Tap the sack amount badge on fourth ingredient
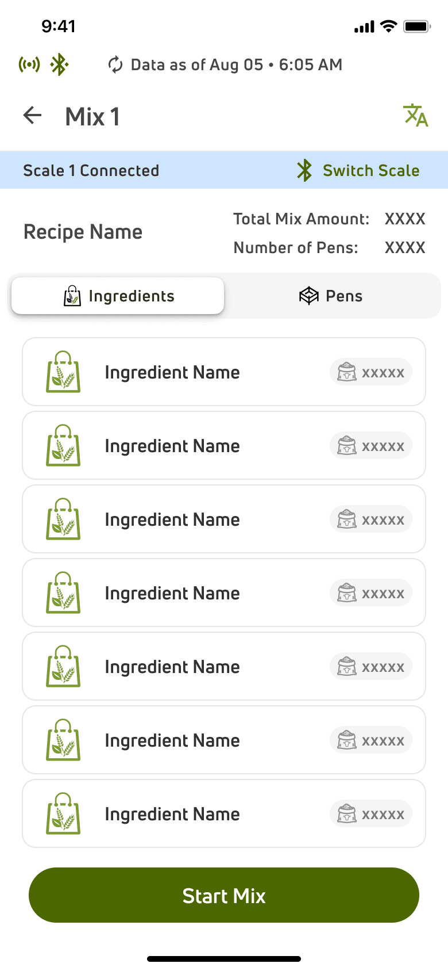This screenshot has height=971, width=448. (371, 593)
